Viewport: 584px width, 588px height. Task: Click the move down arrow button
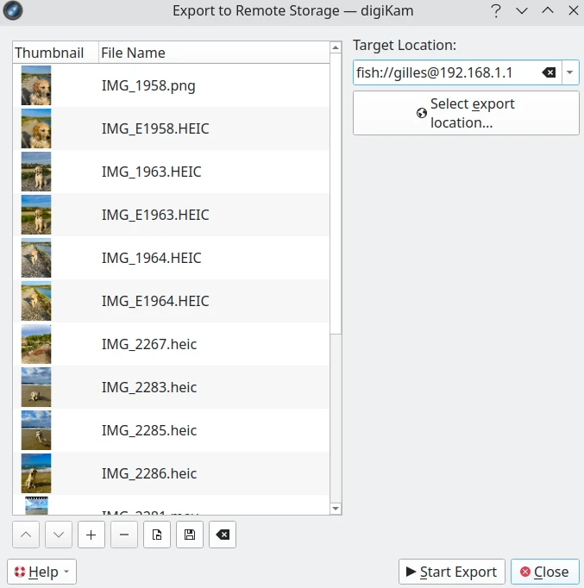[x=58, y=535]
